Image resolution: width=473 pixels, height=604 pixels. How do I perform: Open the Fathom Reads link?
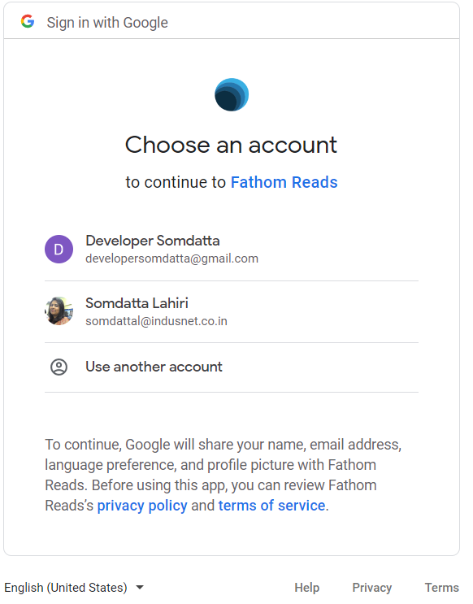click(284, 182)
